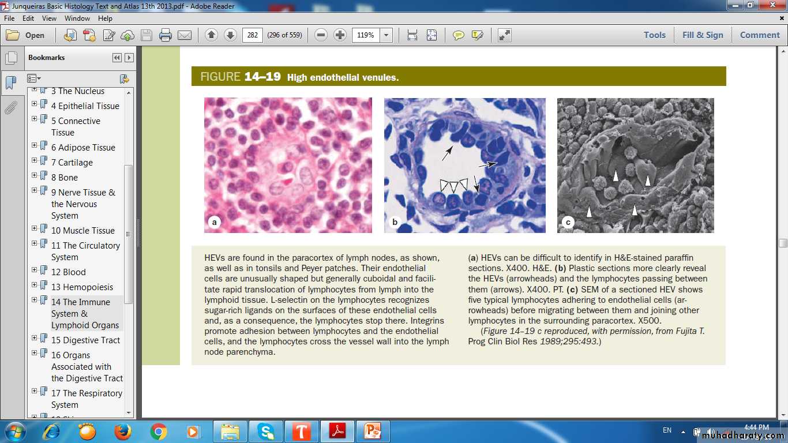Viewport: 788px width, 443px height.
Task: Jump to 10 Muscle Tissue bookmark
Action: [82, 231]
